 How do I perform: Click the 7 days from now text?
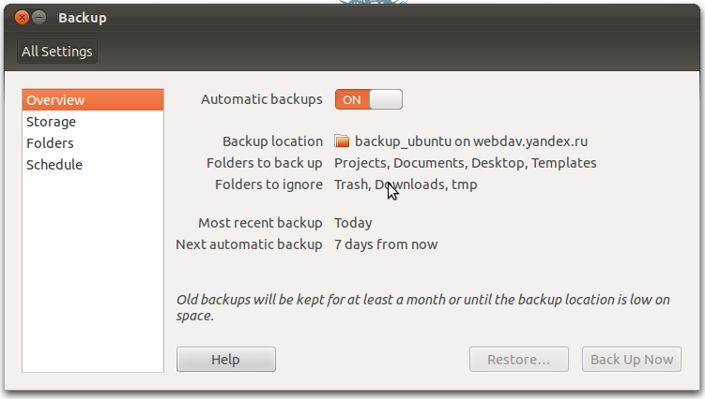point(386,244)
